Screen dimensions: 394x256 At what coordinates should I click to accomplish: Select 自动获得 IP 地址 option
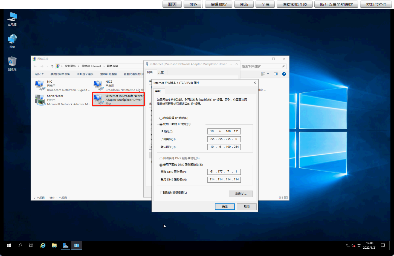coord(161,118)
